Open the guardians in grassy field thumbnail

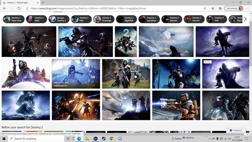126,74
